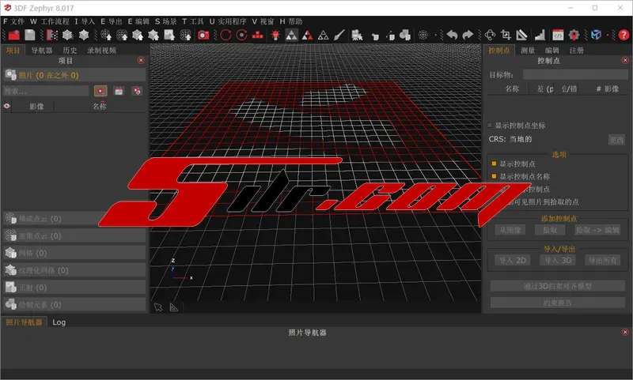Click the calendar icon beside photo search
Viewport: 633px width, 380px height.
(119, 91)
